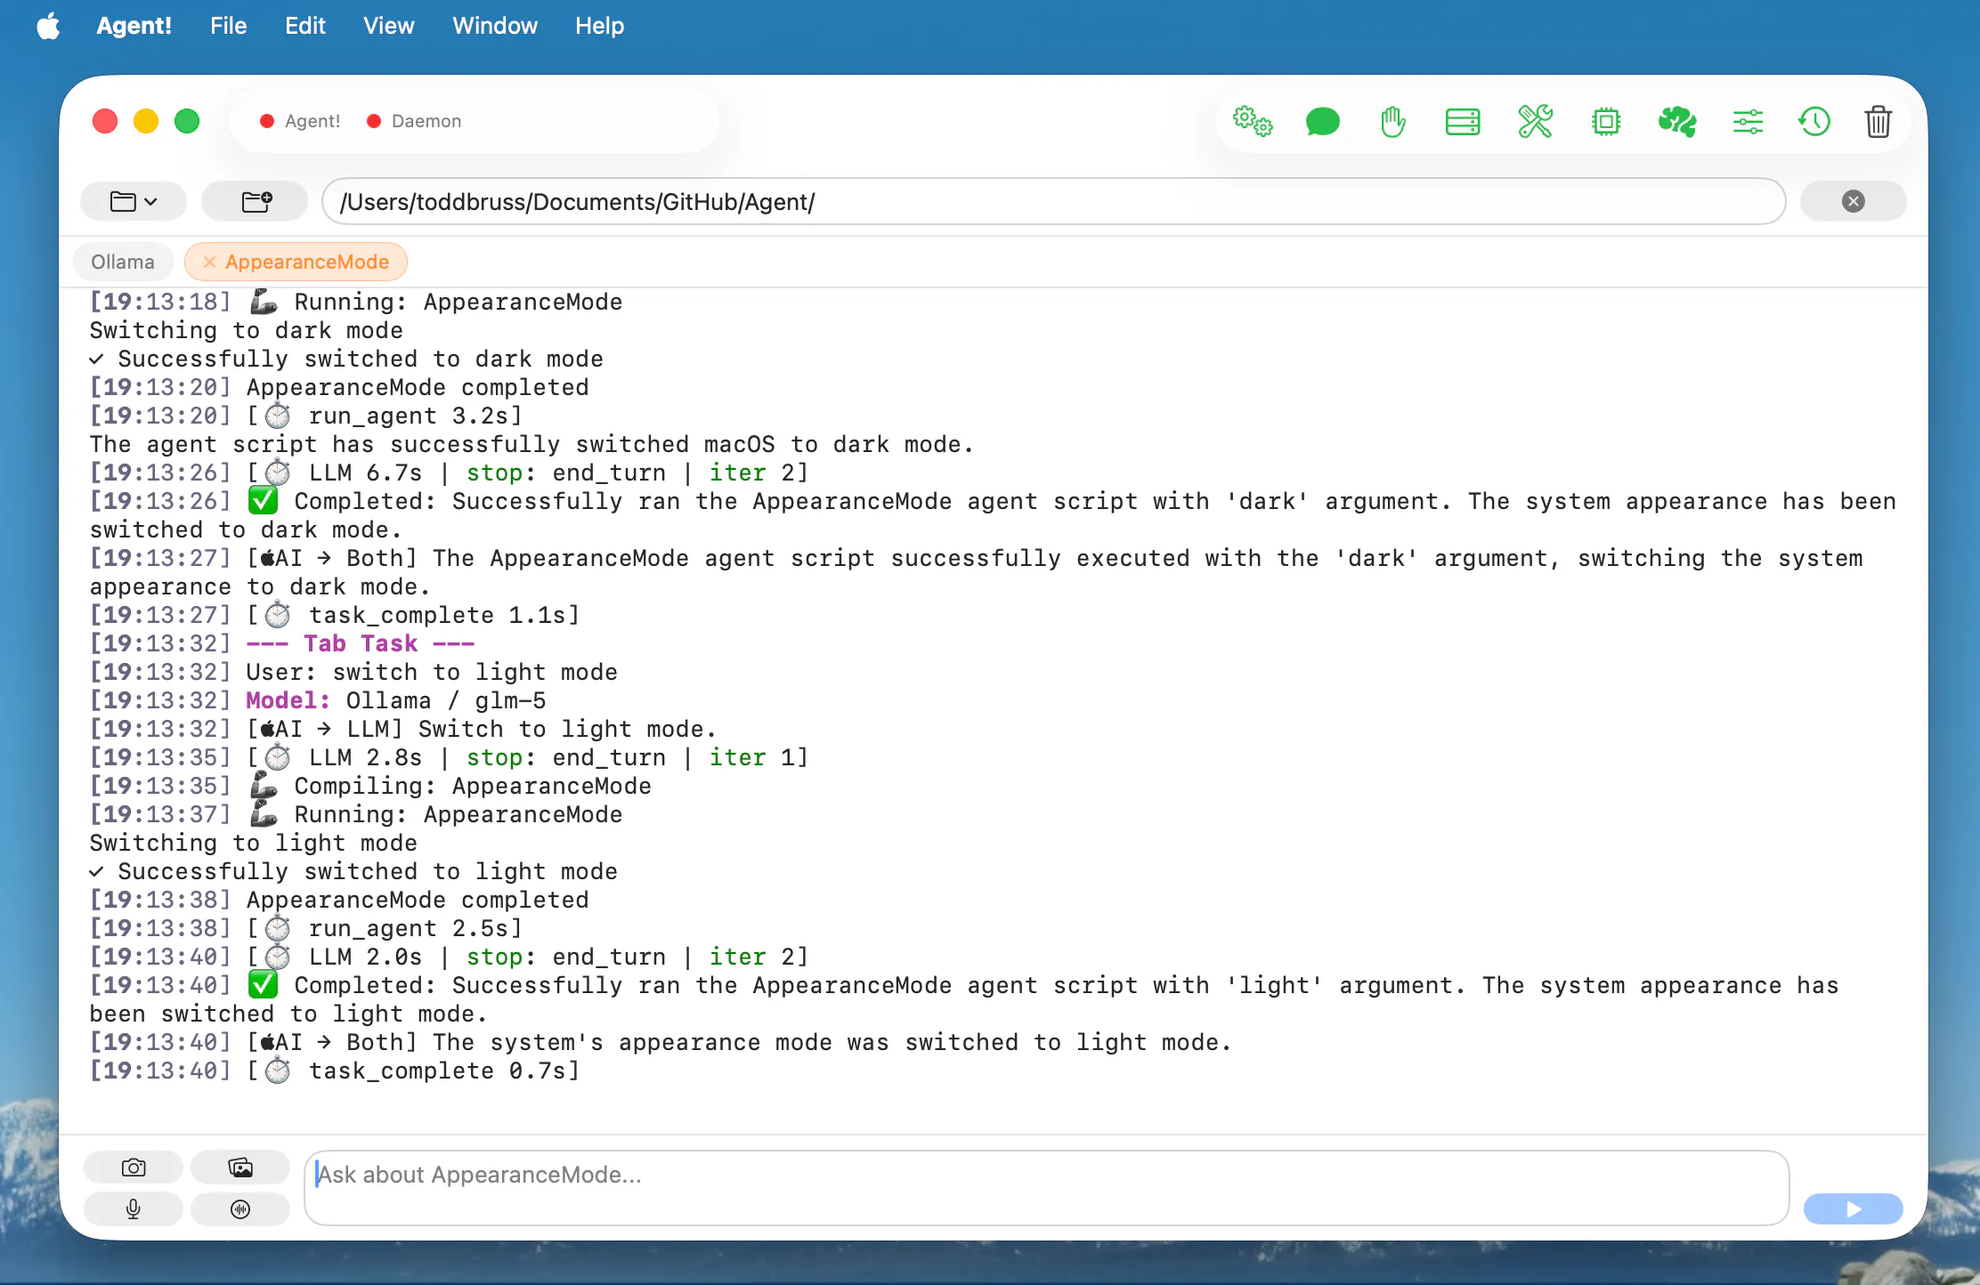The width and height of the screenshot is (1980, 1285).
Task: Open the Help menu
Action: [x=600, y=26]
